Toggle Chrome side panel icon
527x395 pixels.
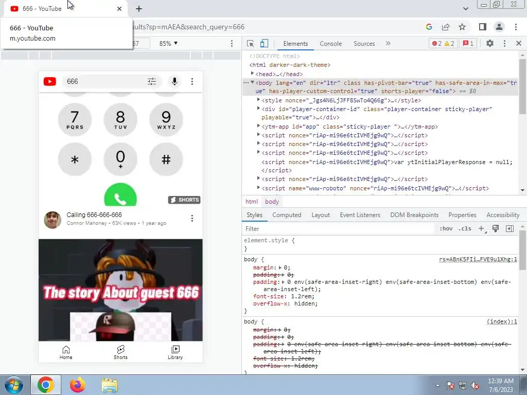[x=483, y=27]
